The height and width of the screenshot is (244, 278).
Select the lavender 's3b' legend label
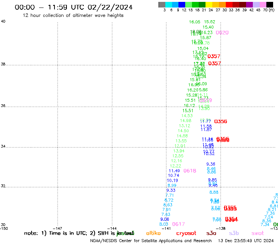[x=234, y=233]
